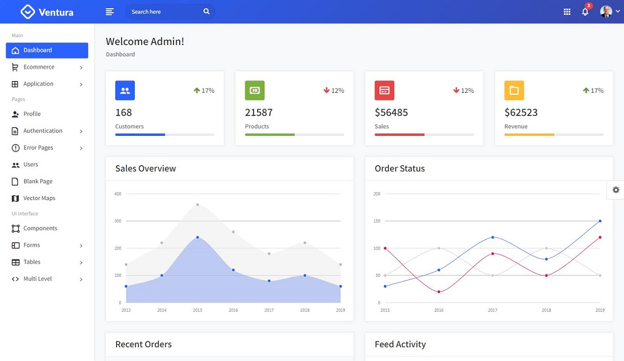Open the Dashboard menu item
The width and height of the screenshot is (624, 361).
(47, 51)
